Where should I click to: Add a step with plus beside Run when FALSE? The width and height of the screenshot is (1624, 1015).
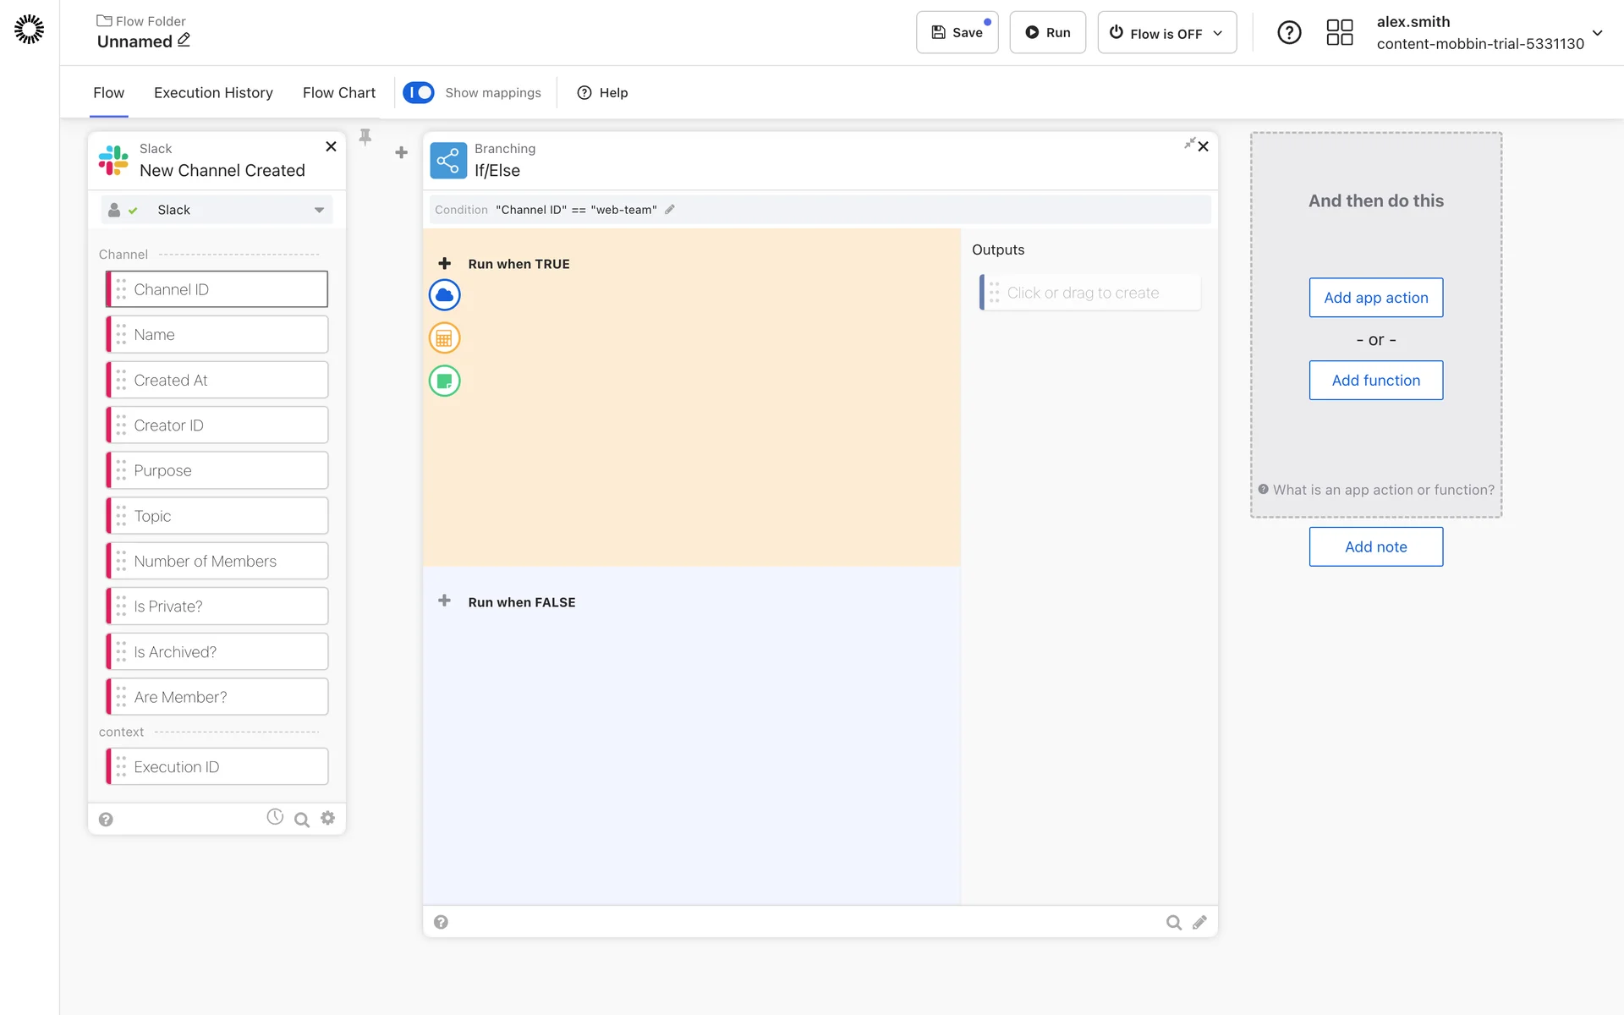pos(444,601)
